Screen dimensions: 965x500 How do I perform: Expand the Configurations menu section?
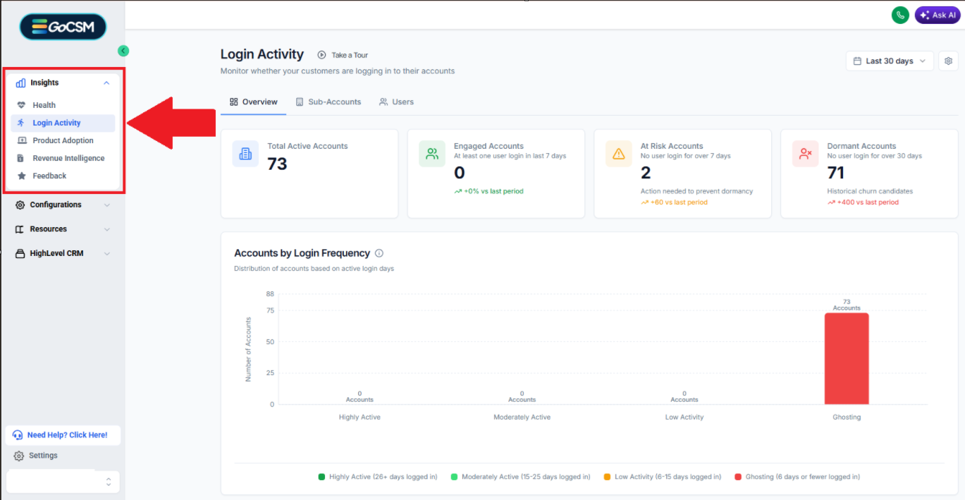tap(63, 205)
